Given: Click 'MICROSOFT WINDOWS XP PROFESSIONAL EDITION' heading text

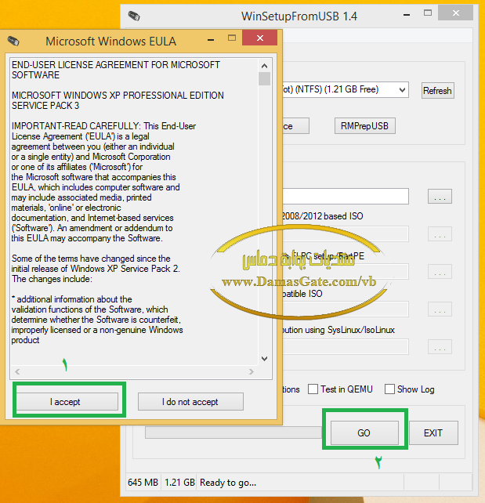Looking at the screenshot, I should click(118, 96).
